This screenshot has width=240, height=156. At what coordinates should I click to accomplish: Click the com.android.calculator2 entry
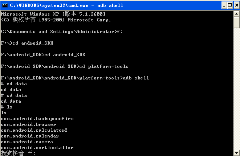(34, 130)
